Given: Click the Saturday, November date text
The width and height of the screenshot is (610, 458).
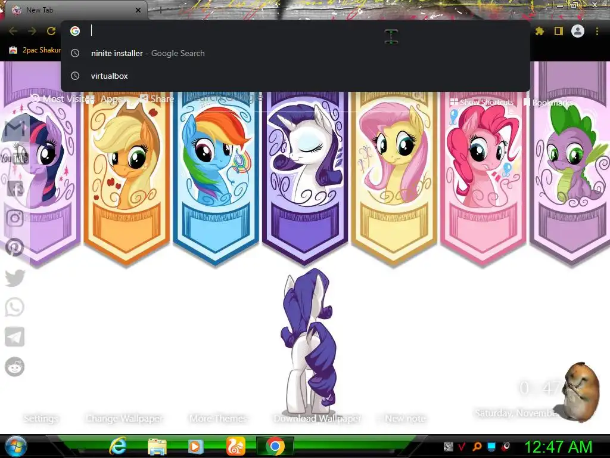Looking at the screenshot, I should (515, 413).
